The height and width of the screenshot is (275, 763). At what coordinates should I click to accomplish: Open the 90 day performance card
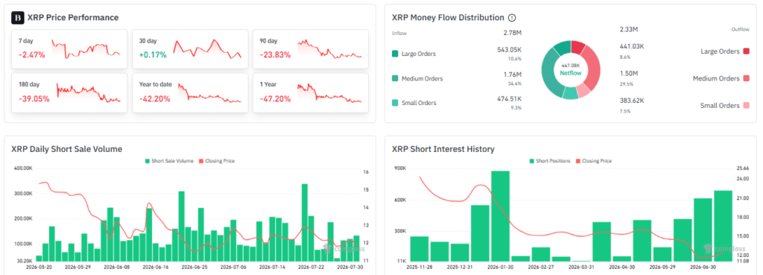pos(311,48)
